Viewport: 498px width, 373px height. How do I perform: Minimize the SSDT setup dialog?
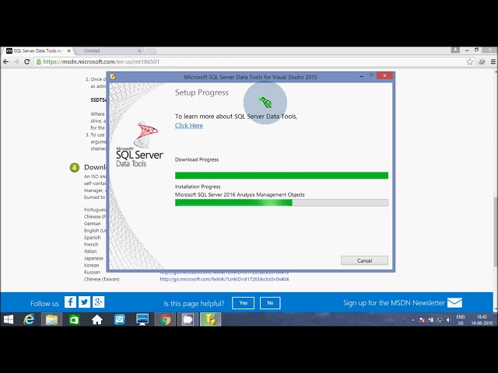(x=362, y=76)
